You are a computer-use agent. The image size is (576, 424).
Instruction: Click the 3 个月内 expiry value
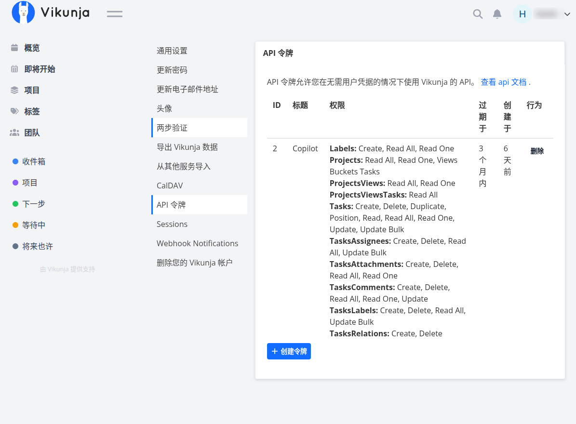(482, 166)
